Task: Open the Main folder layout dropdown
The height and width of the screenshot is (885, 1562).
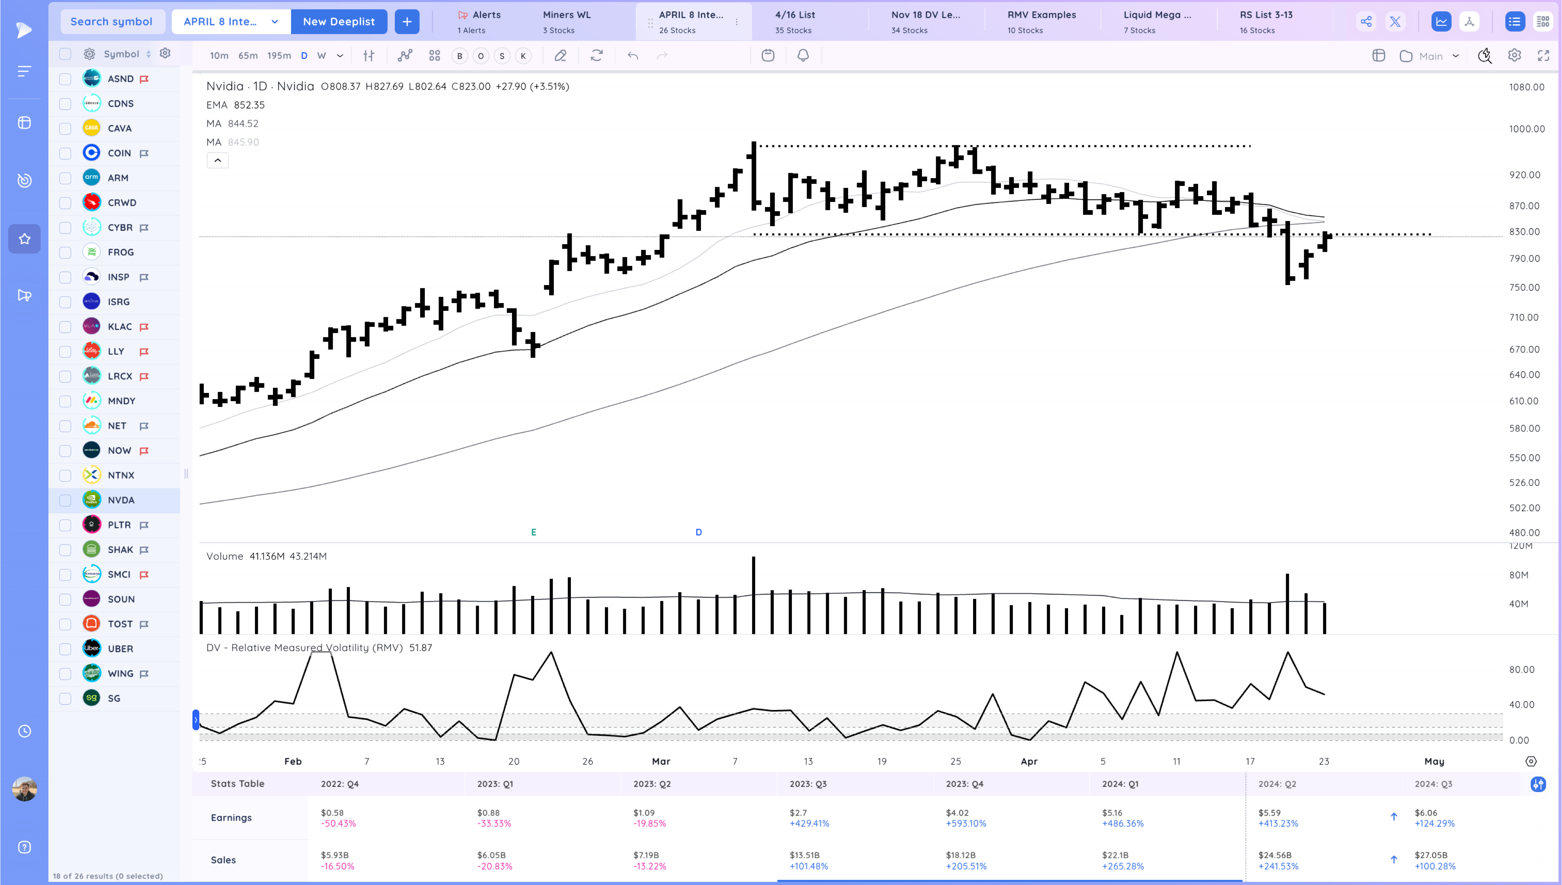Action: coord(1429,56)
